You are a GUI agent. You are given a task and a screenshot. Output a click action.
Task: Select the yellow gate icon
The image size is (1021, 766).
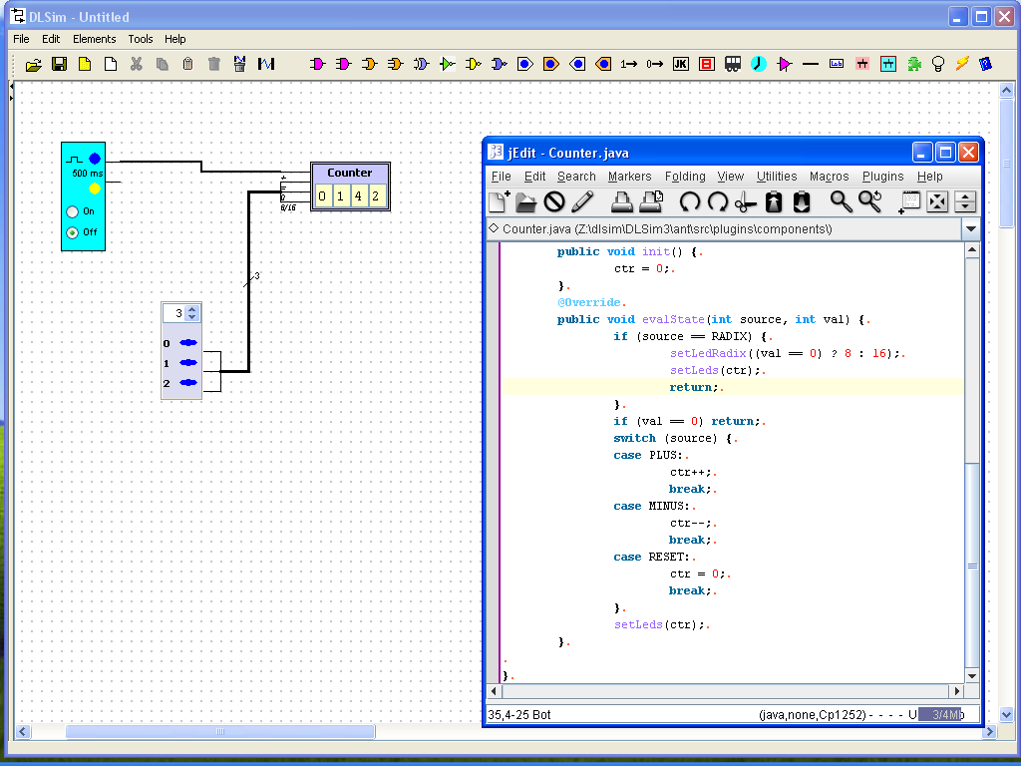(474, 64)
